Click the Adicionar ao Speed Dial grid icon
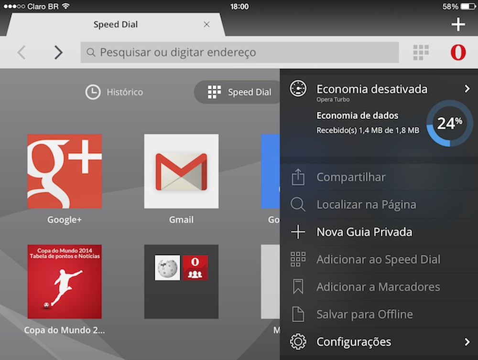This screenshot has height=360, width=478. click(299, 259)
